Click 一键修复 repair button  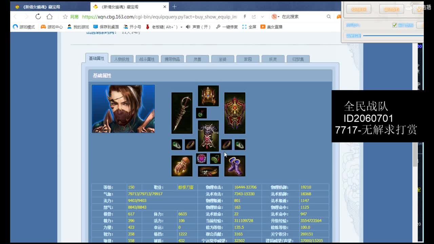[x=226, y=27]
